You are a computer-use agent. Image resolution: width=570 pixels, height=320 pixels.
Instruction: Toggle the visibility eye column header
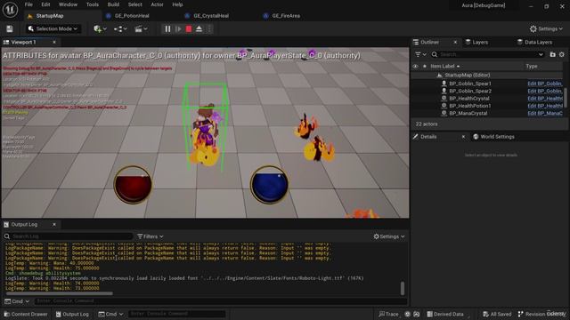tap(415, 67)
